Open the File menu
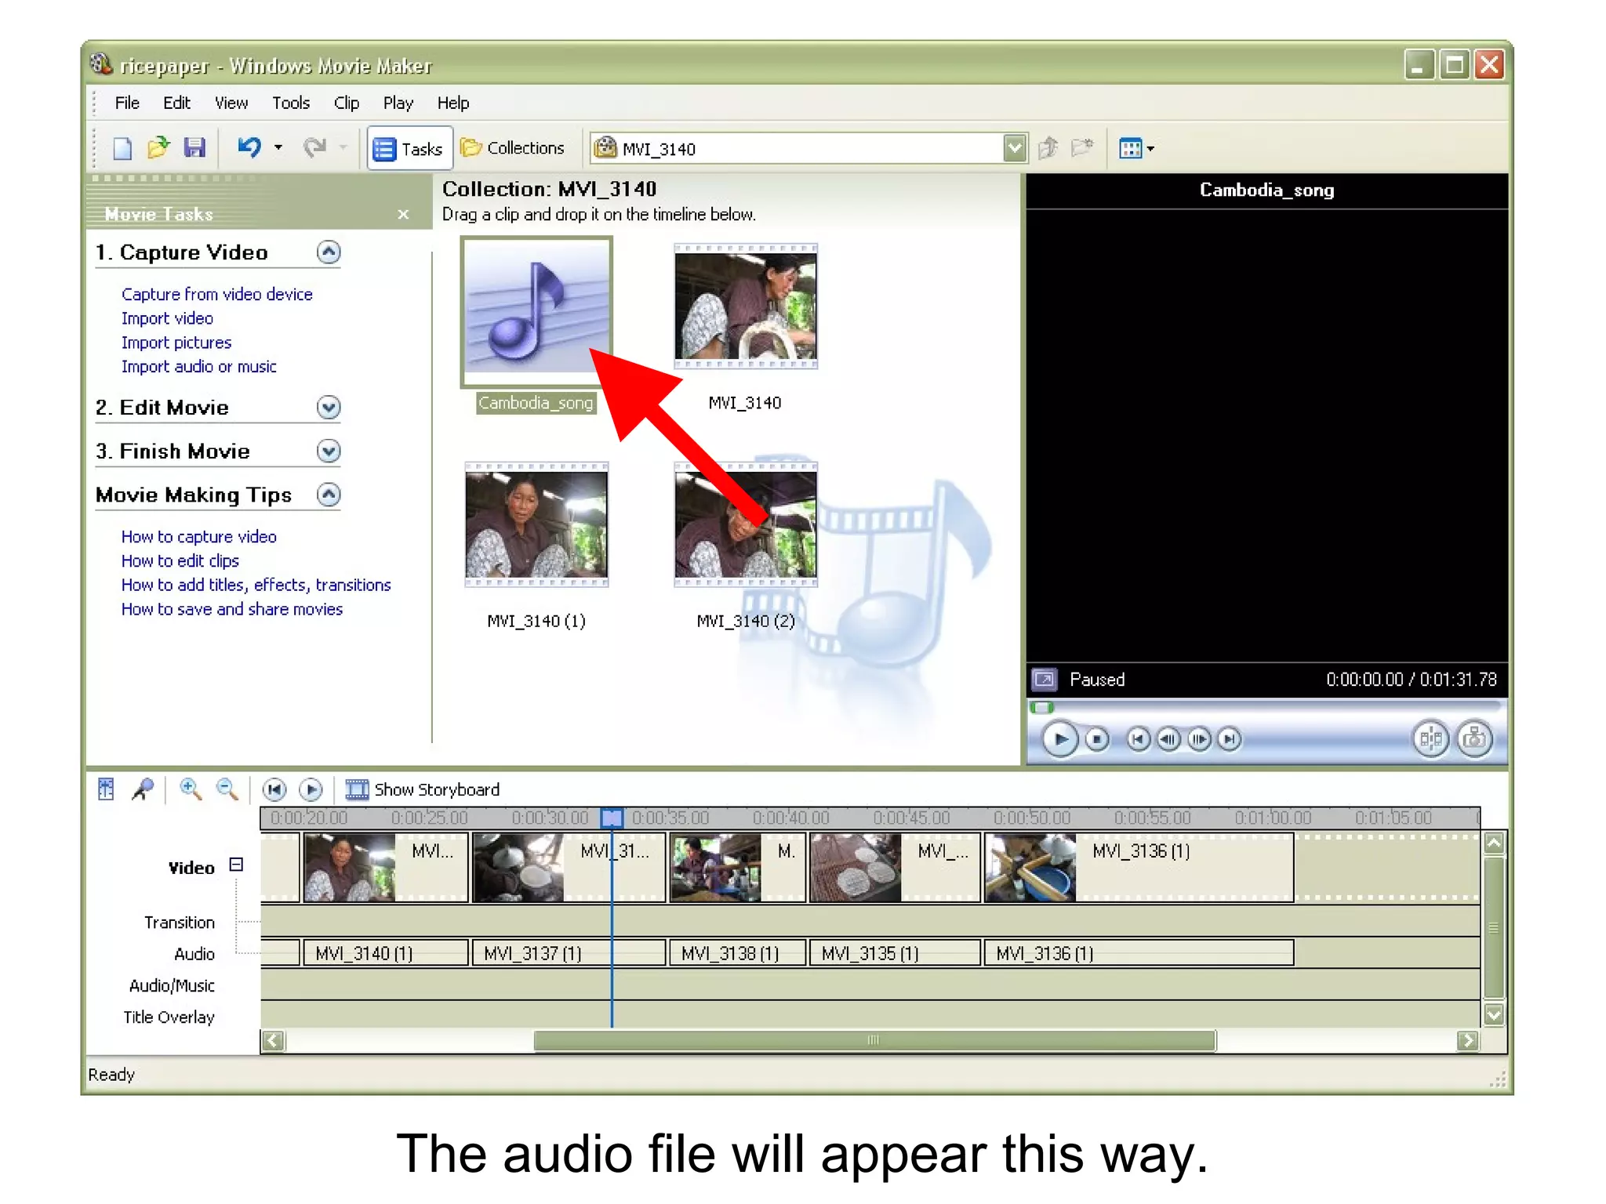 [127, 103]
